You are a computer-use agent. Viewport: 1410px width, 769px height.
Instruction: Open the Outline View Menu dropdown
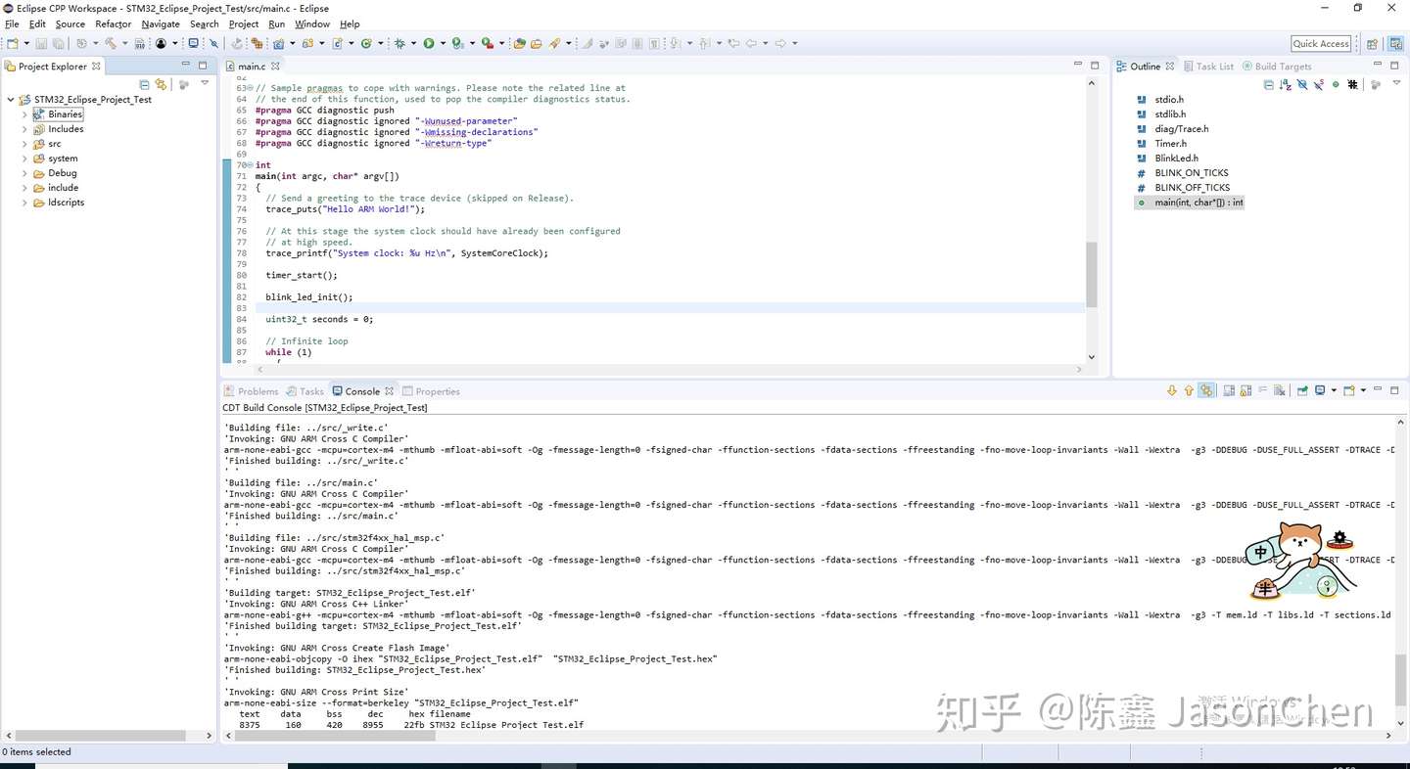1394,84
